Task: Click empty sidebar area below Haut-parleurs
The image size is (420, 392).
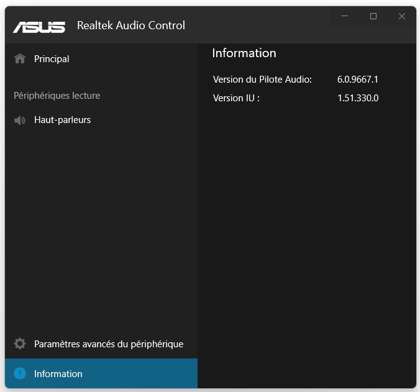Action: pyautogui.click(x=101, y=230)
